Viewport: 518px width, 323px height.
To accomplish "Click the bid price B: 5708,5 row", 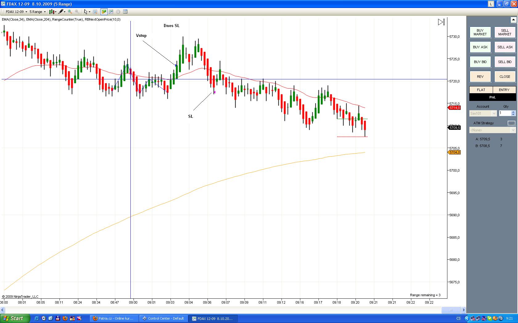I will (x=489, y=146).
